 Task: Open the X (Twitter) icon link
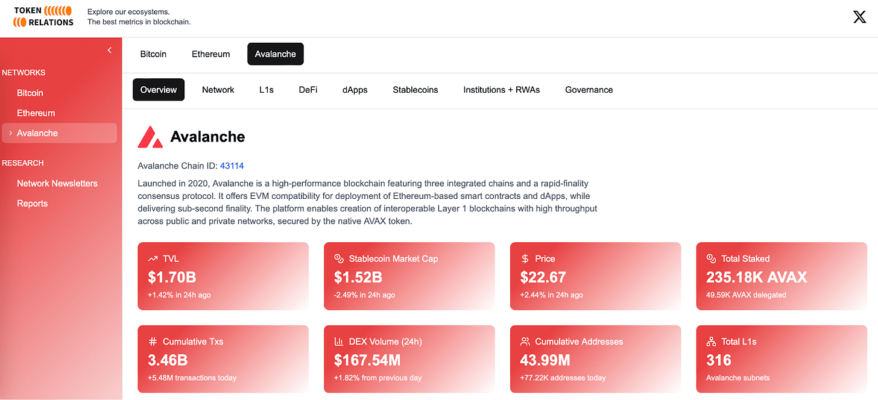(x=859, y=17)
